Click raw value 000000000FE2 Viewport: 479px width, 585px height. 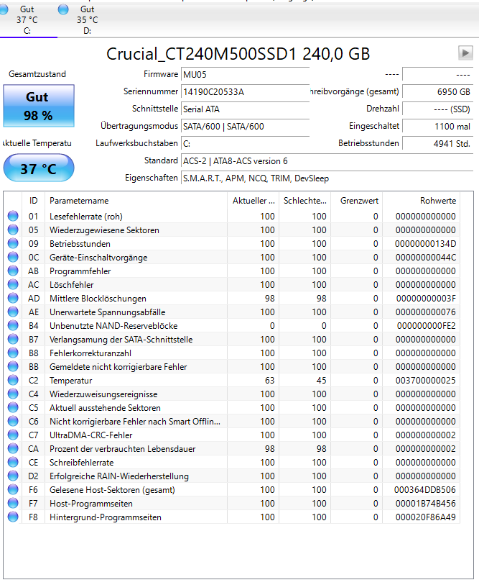(x=426, y=326)
